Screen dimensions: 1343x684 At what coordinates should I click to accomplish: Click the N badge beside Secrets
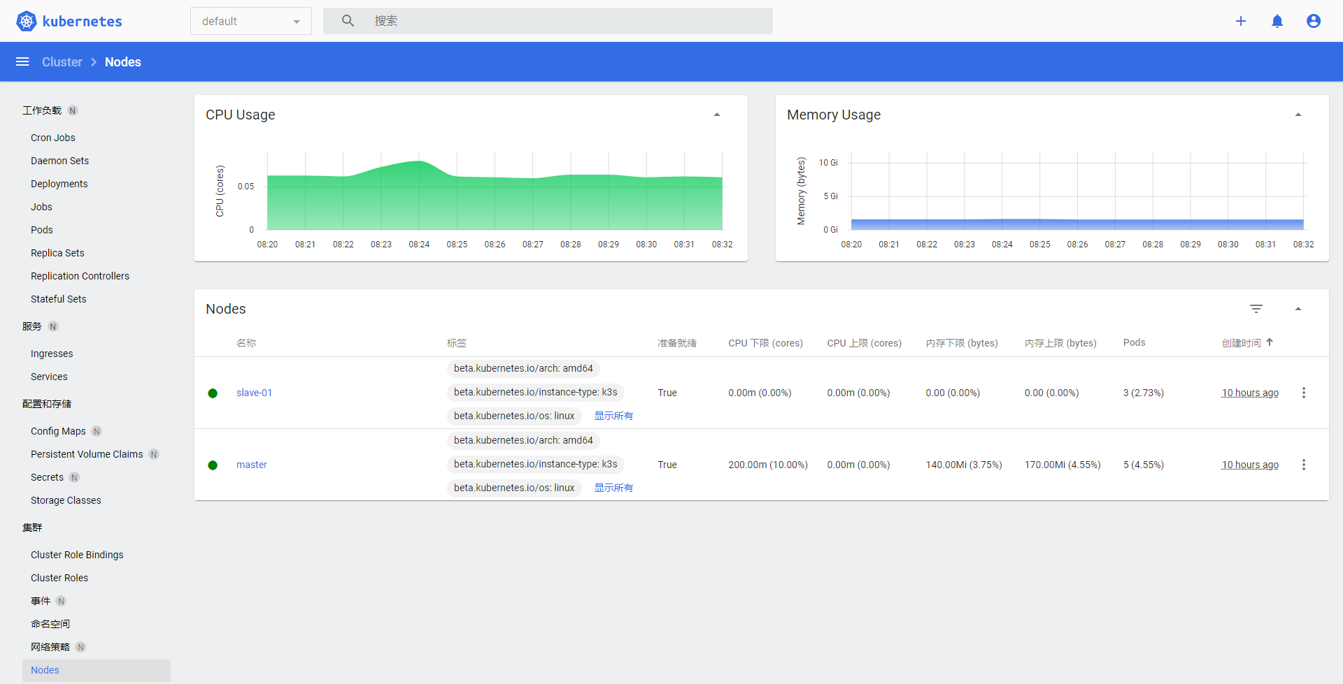click(x=74, y=477)
